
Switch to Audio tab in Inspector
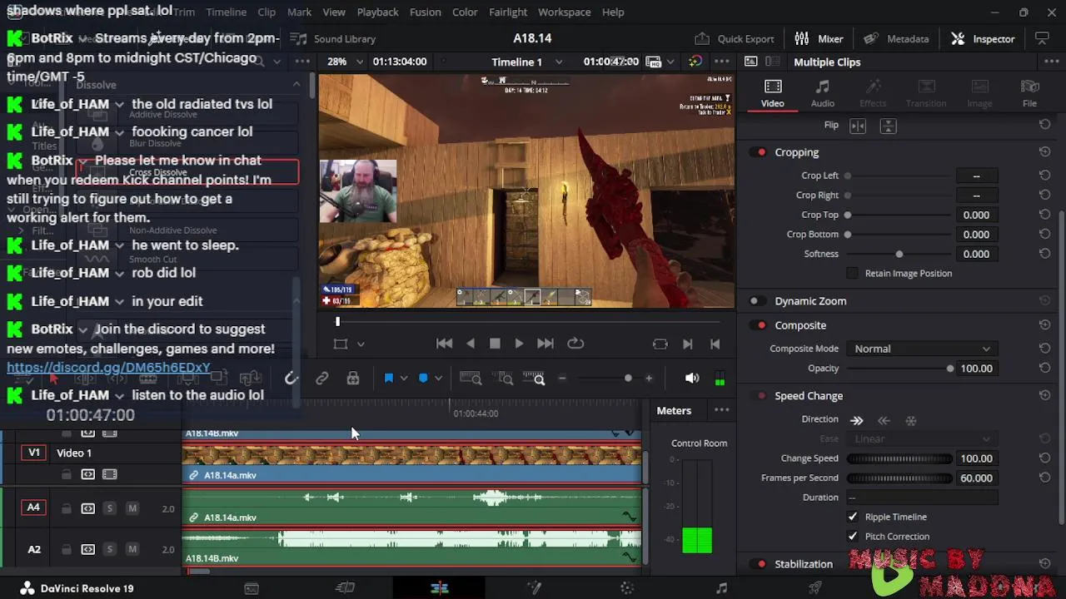point(822,93)
